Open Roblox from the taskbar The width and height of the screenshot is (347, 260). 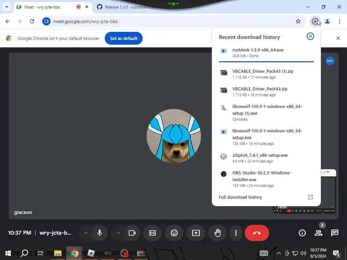pos(91,253)
